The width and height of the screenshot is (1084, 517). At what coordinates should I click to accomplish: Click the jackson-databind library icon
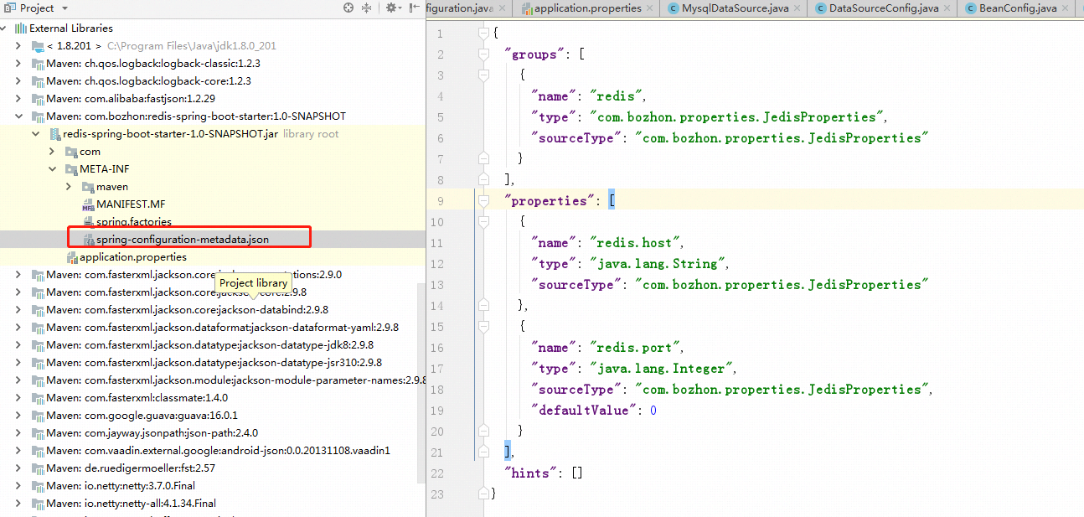pyautogui.click(x=38, y=310)
